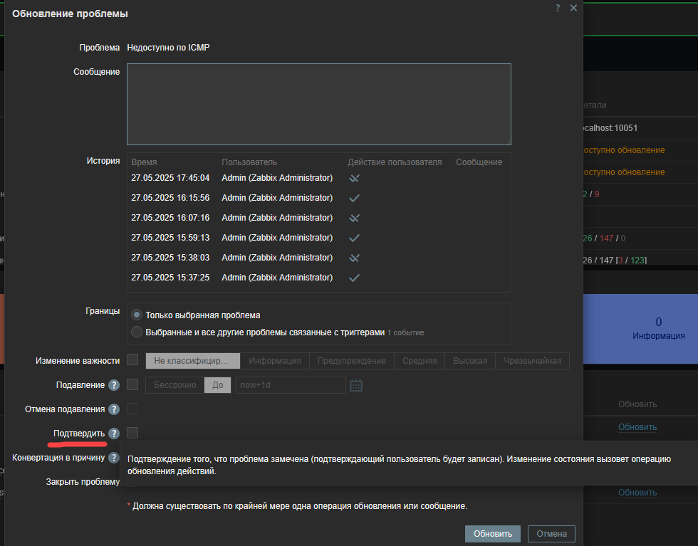
Task: Click help icon beside Конвертация в причину
Action: pyautogui.click(x=113, y=458)
